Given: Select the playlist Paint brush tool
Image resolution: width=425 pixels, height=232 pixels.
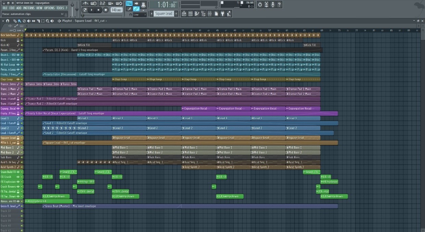Looking at the screenshot, I should pos(20,21).
